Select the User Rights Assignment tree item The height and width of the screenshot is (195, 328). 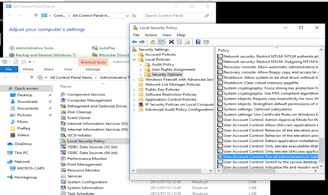pyautogui.click(x=173, y=70)
